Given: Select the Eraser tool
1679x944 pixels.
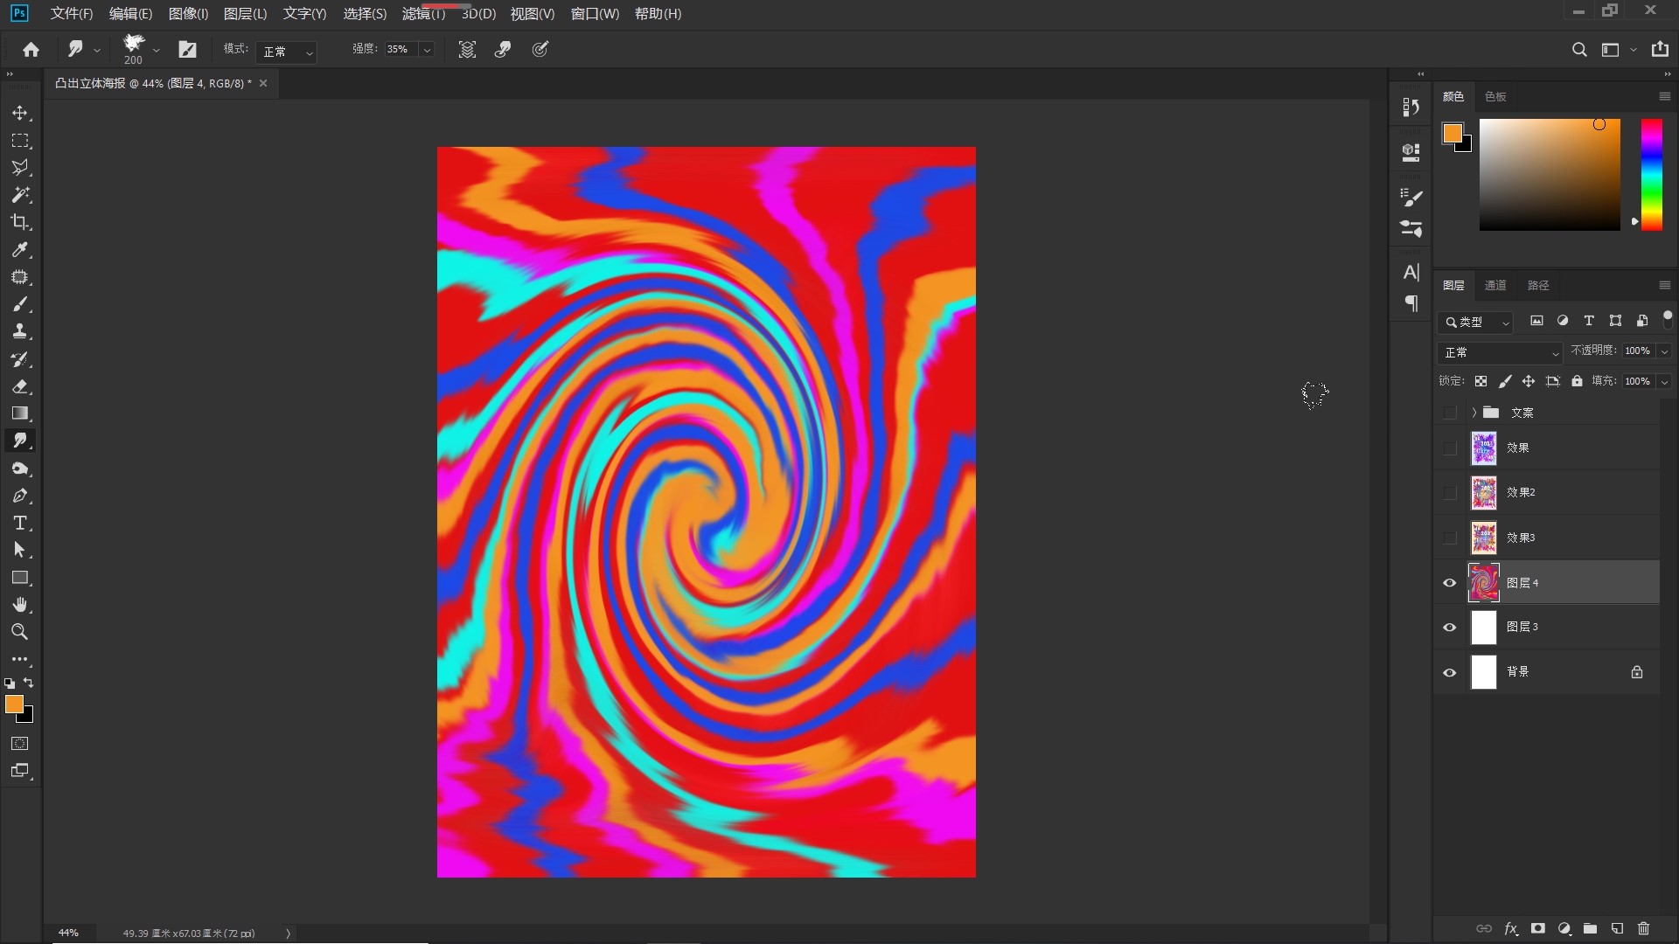Looking at the screenshot, I should click(x=20, y=386).
